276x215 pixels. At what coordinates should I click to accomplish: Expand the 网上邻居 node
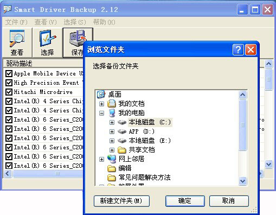(101, 159)
